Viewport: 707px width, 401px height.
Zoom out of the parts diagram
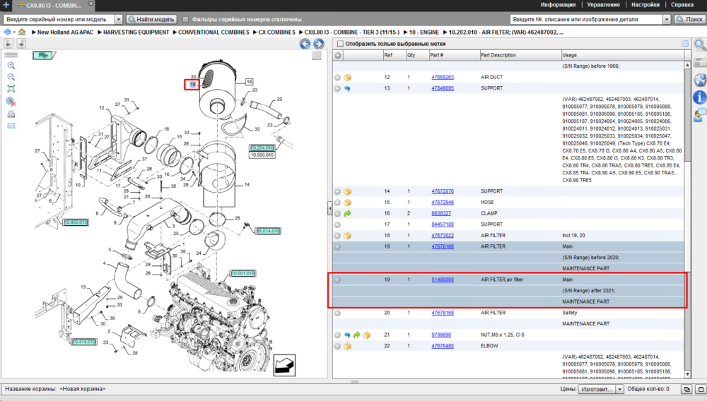(x=11, y=77)
